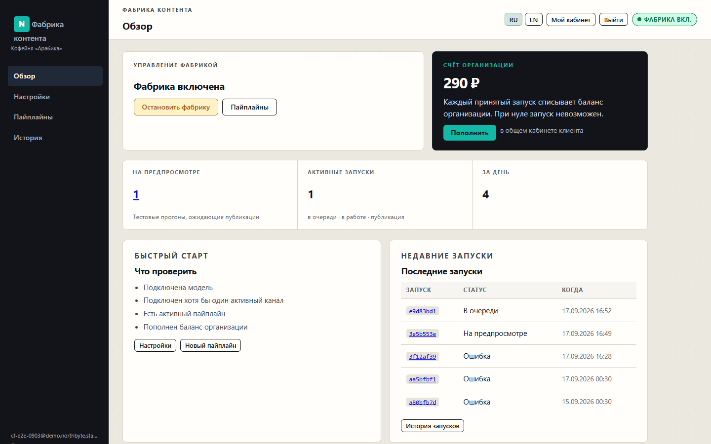The height and width of the screenshot is (444, 711).
Task: Open run 3e5b553e
Action: [423, 334]
